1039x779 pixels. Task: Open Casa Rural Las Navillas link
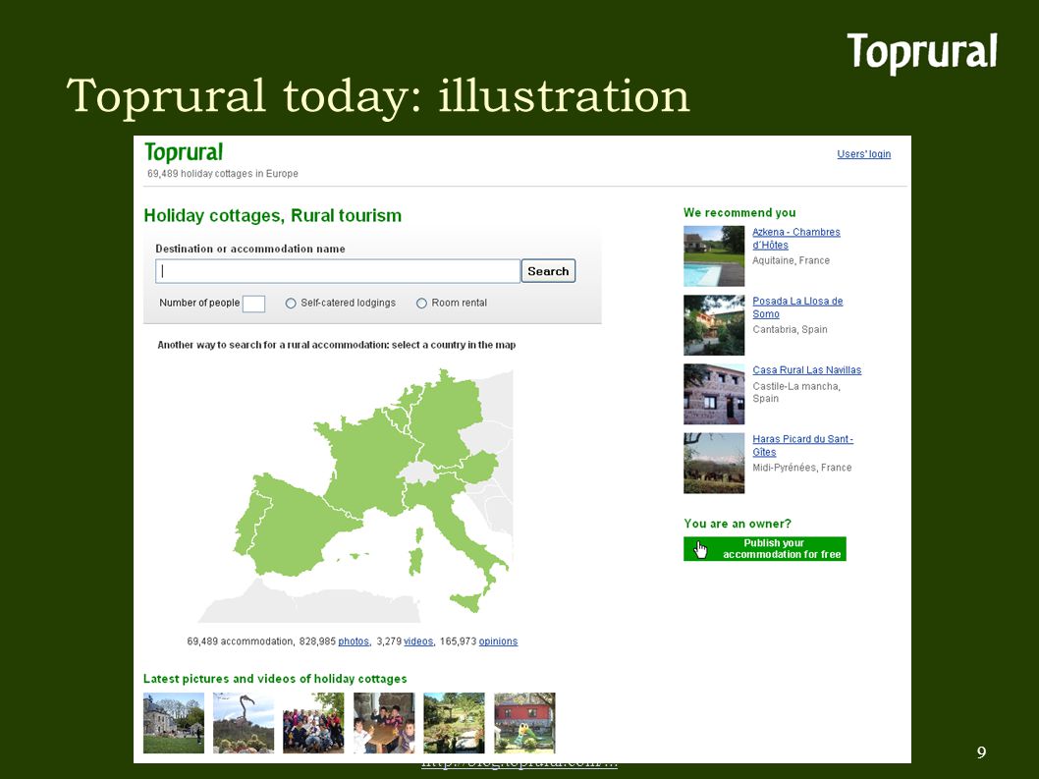click(x=806, y=370)
